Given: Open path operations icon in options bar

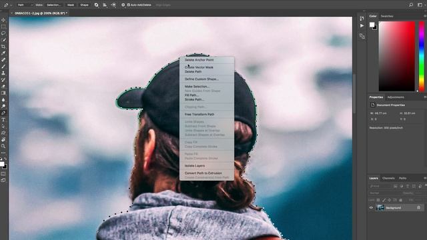Looking at the screenshot, I should 96,5.
